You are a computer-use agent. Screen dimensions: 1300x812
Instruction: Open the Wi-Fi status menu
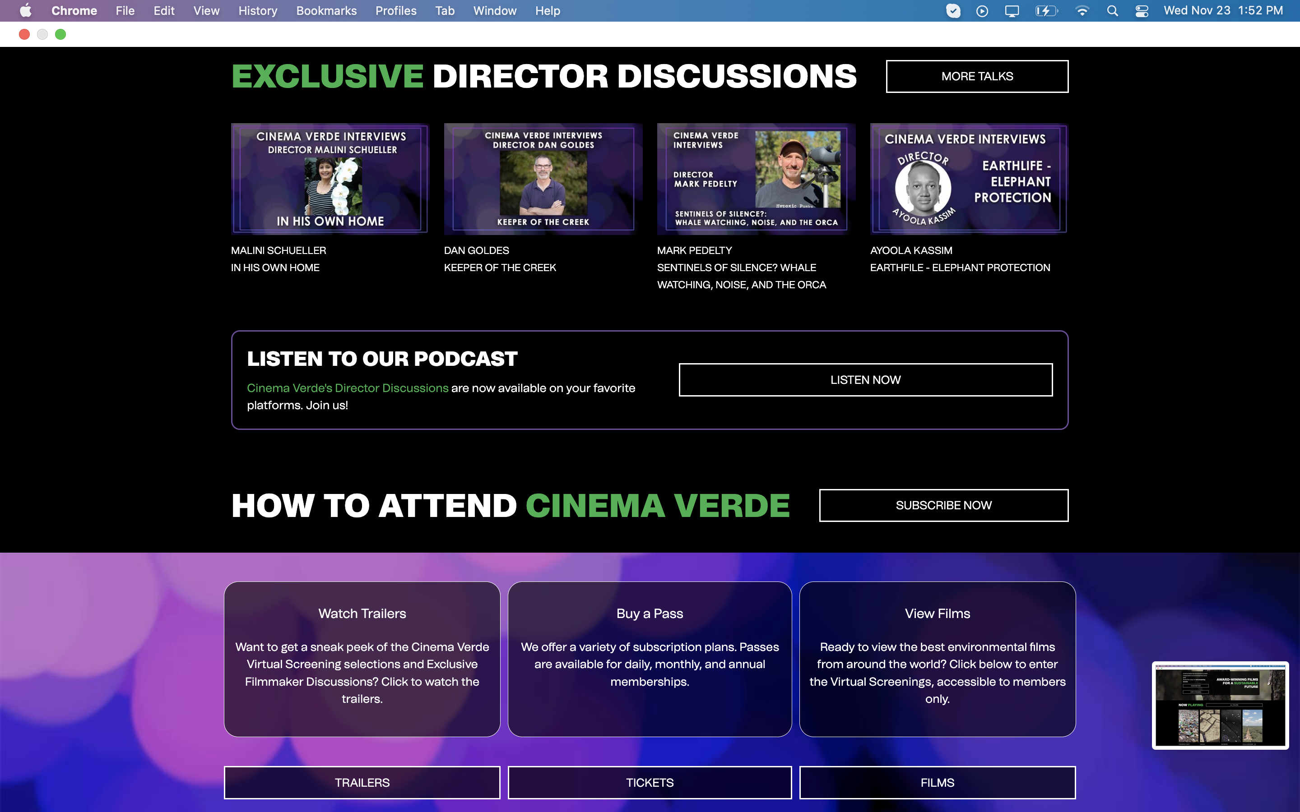point(1082,11)
